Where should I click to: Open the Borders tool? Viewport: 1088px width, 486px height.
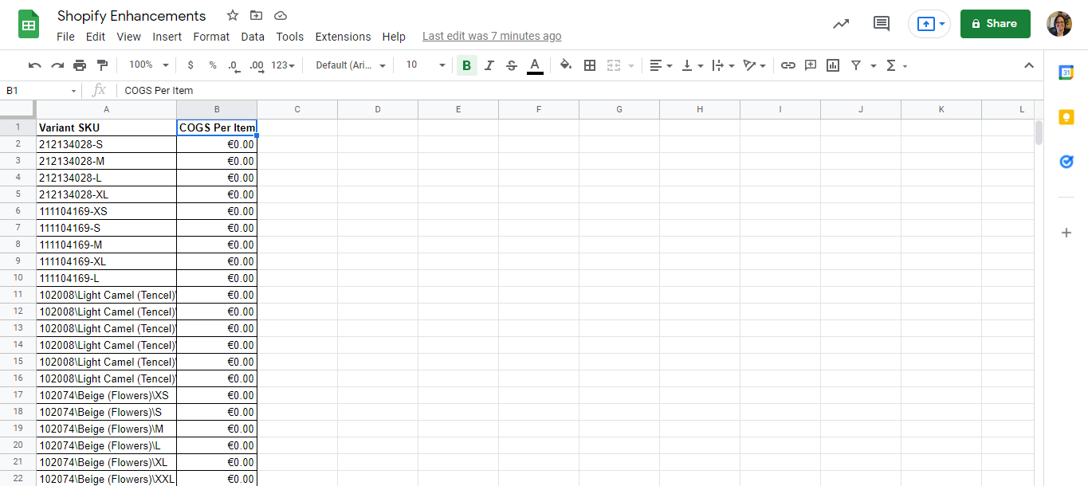(590, 65)
